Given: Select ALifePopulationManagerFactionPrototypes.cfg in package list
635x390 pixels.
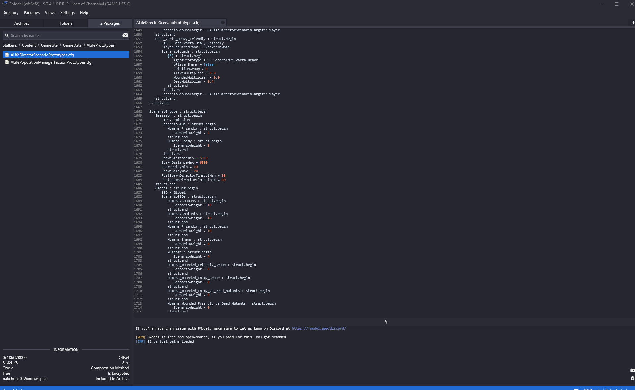Looking at the screenshot, I should 66,62.
